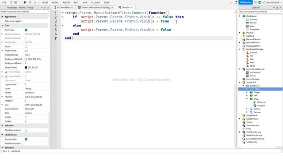Viewport: 283px width, 159px height.
Task: Click the Name property value Frshop
Action: (x=28, y=89)
